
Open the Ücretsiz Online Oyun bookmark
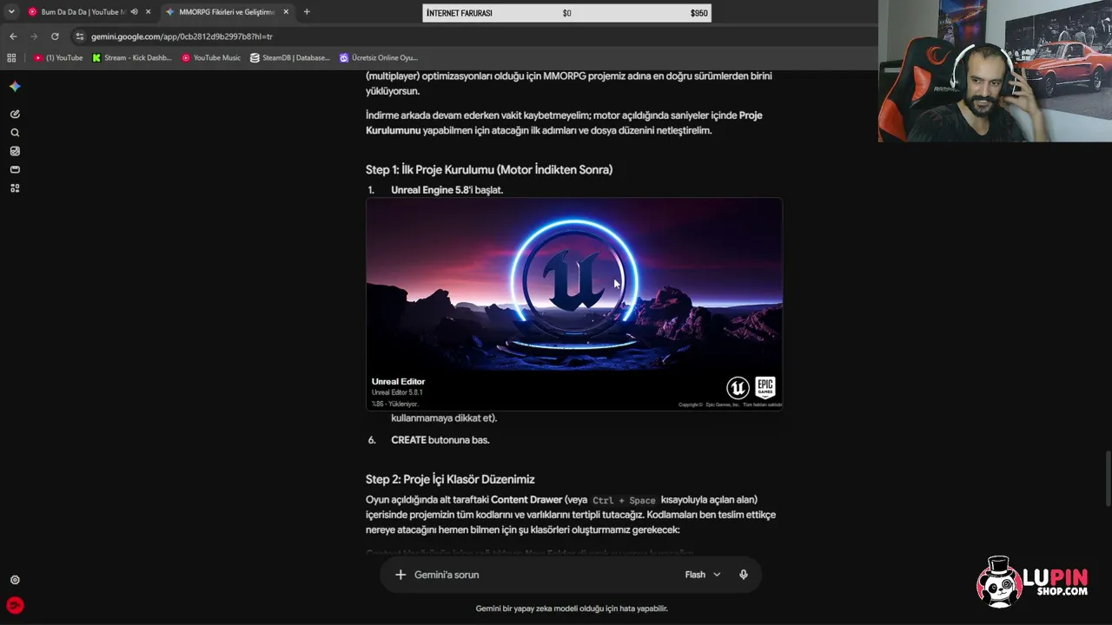pos(379,58)
